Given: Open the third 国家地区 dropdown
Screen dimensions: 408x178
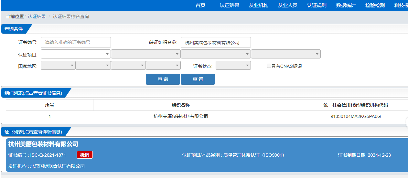Looking at the screenshot, I should tap(128, 65).
